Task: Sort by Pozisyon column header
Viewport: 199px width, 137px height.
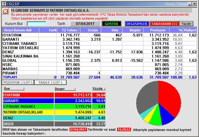Action: pyautogui.click(x=156, y=30)
